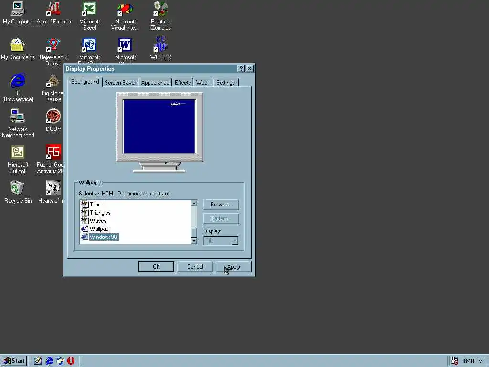The width and height of the screenshot is (489, 367).
Task: Click the wallpaper list scrollbar thumb
Action: click(x=194, y=233)
